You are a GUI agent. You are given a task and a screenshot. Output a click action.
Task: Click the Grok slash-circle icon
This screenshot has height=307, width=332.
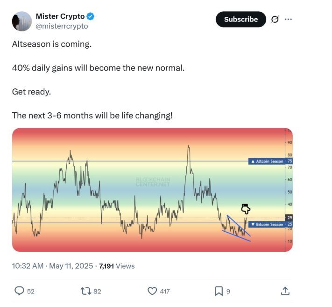pos(275,19)
